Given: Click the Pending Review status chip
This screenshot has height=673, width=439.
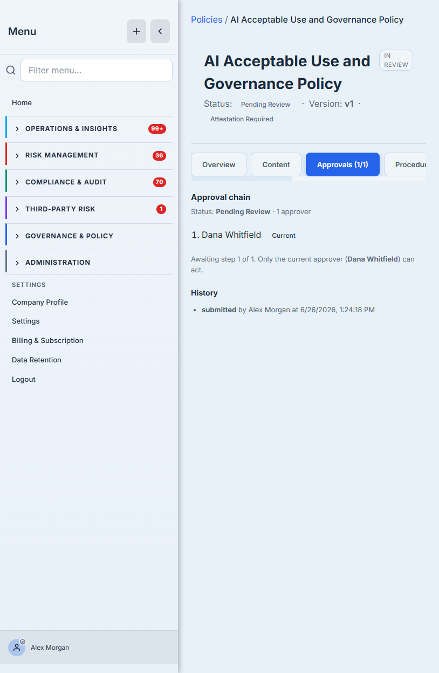Looking at the screenshot, I should [x=266, y=105].
